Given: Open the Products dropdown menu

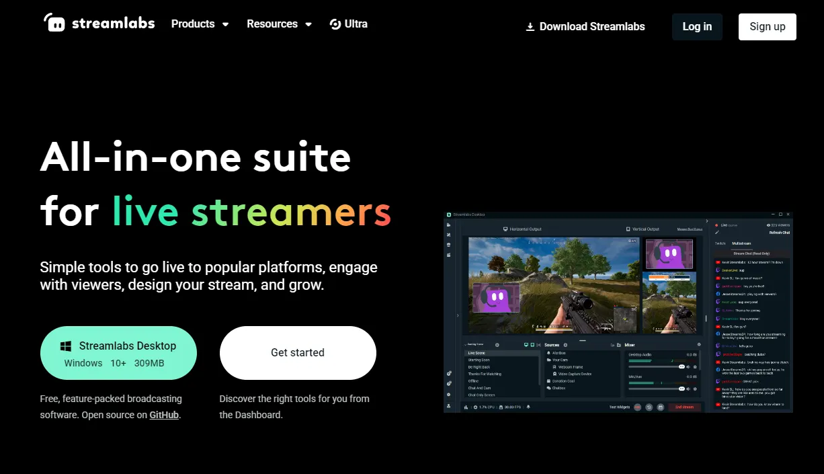Looking at the screenshot, I should pos(200,24).
